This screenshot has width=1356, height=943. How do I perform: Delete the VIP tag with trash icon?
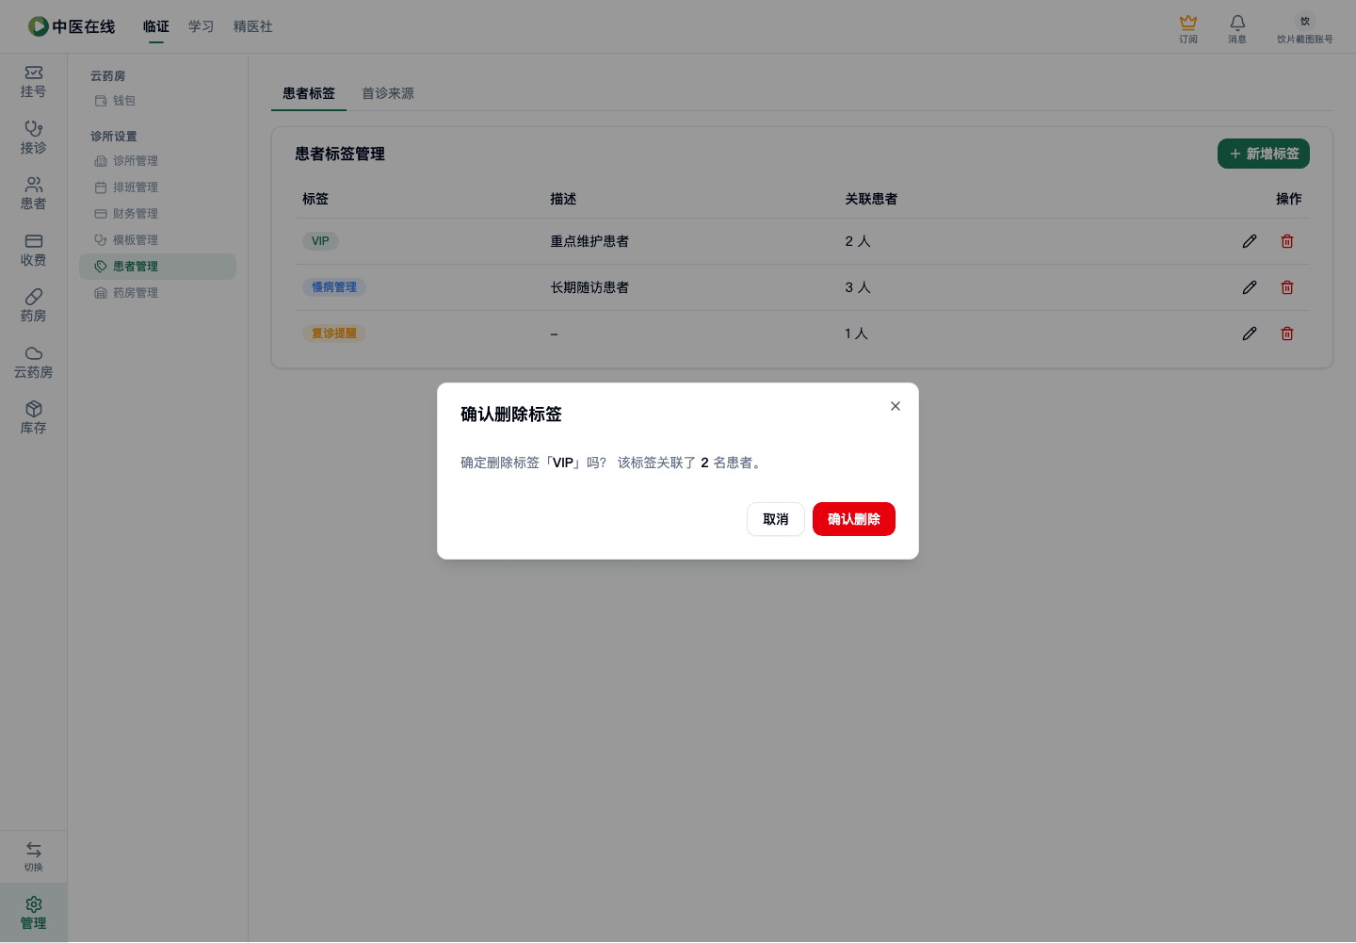[x=1287, y=241]
